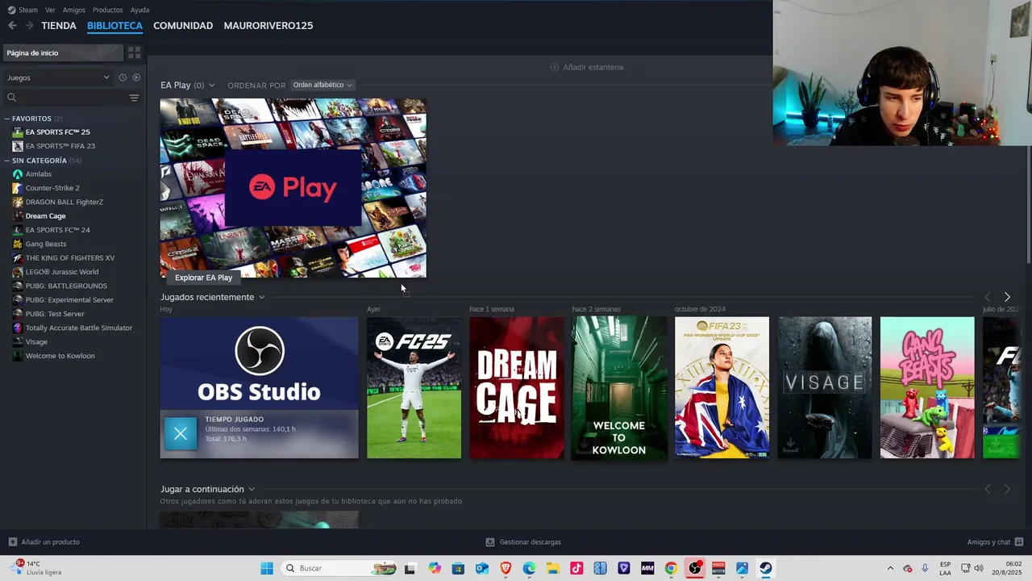Screen dimensions: 1032x581
Task: Show hidden system tray icons
Action: pos(890,568)
